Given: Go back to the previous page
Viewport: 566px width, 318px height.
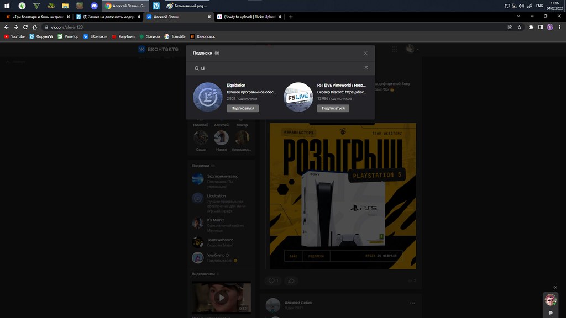Looking at the screenshot, I should point(7,27).
